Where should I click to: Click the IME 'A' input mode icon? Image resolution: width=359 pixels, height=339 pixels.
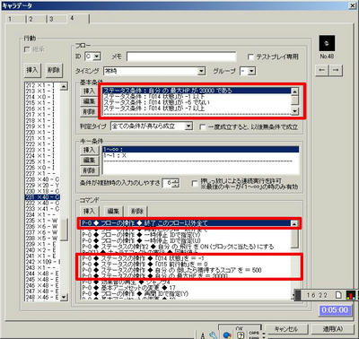(x=203, y=335)
